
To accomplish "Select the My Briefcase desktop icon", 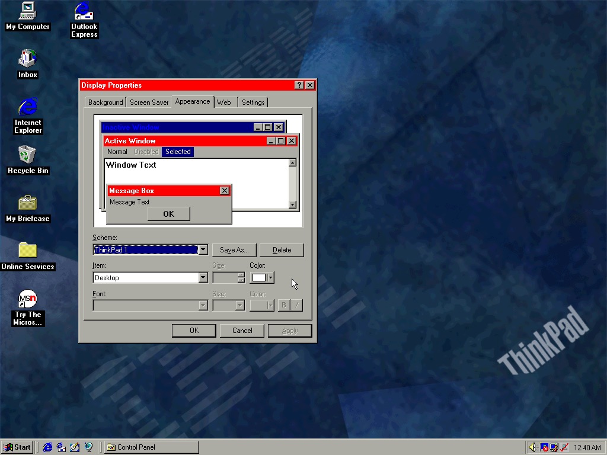I will pyautogui.click(x=27, y=203).
